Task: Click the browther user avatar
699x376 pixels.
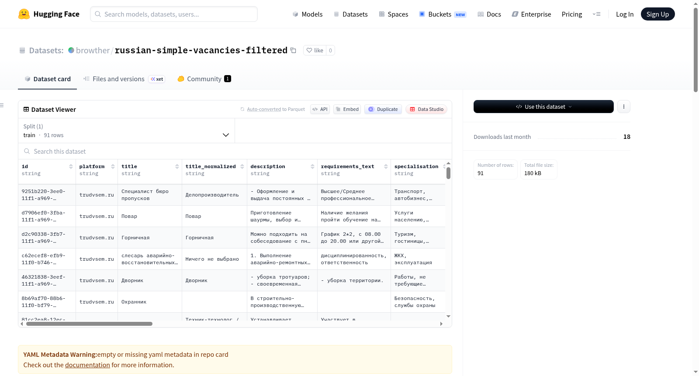Action: (x=71, y=50)
